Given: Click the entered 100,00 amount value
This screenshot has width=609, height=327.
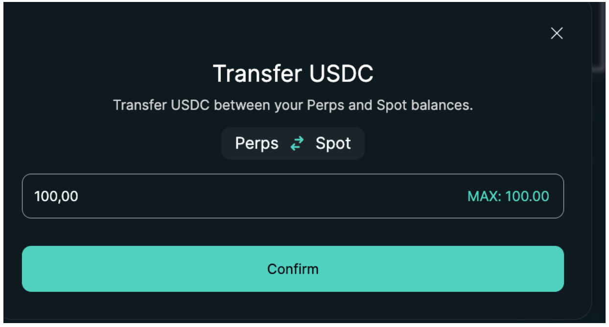Looking at the screenshot, I should (56, 196).
